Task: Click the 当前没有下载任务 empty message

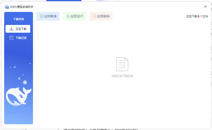Action: [122, 76]
